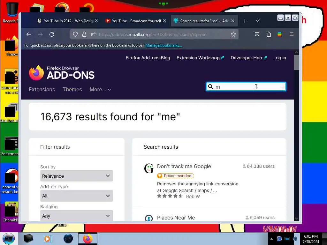The height and width of the screenshot is (245, 327).
Task: Open a new browser tab
Action: (x=245, y=21)
